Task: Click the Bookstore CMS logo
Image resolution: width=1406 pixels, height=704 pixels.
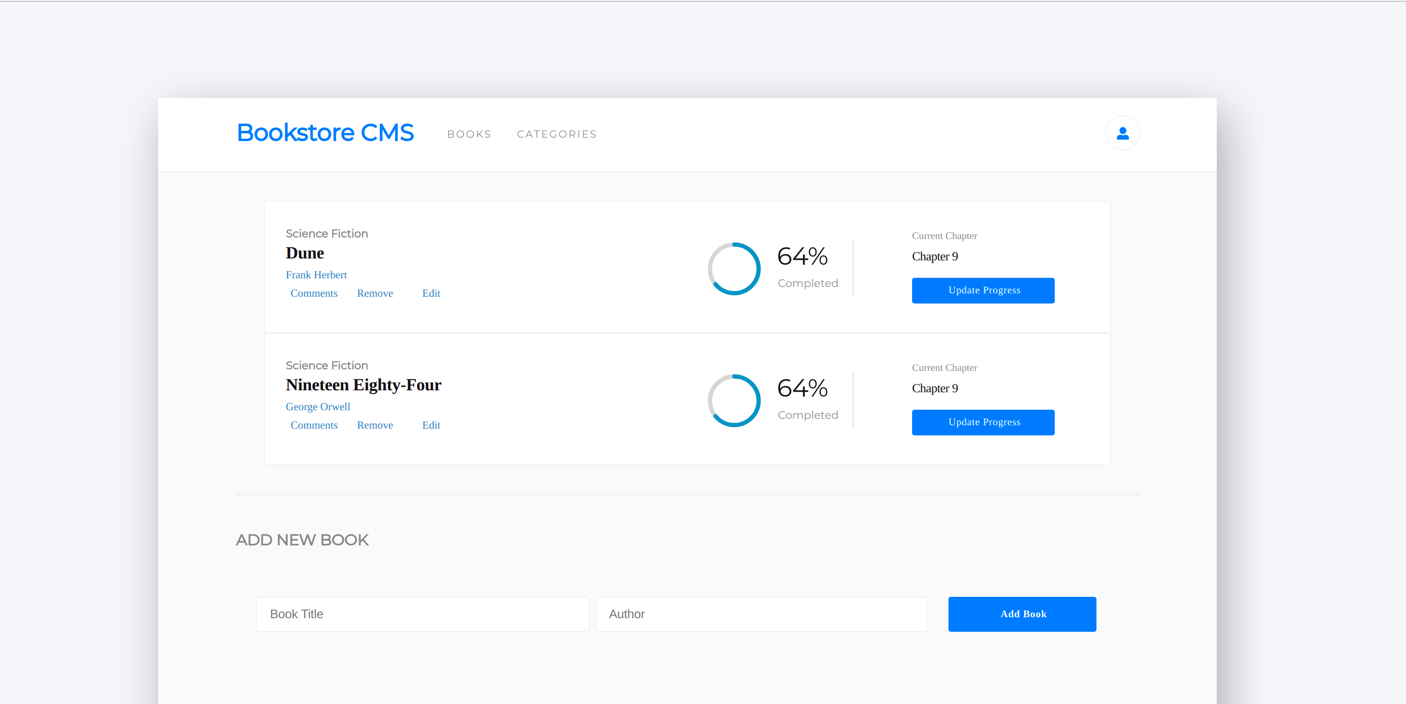Action: point(325,133)
